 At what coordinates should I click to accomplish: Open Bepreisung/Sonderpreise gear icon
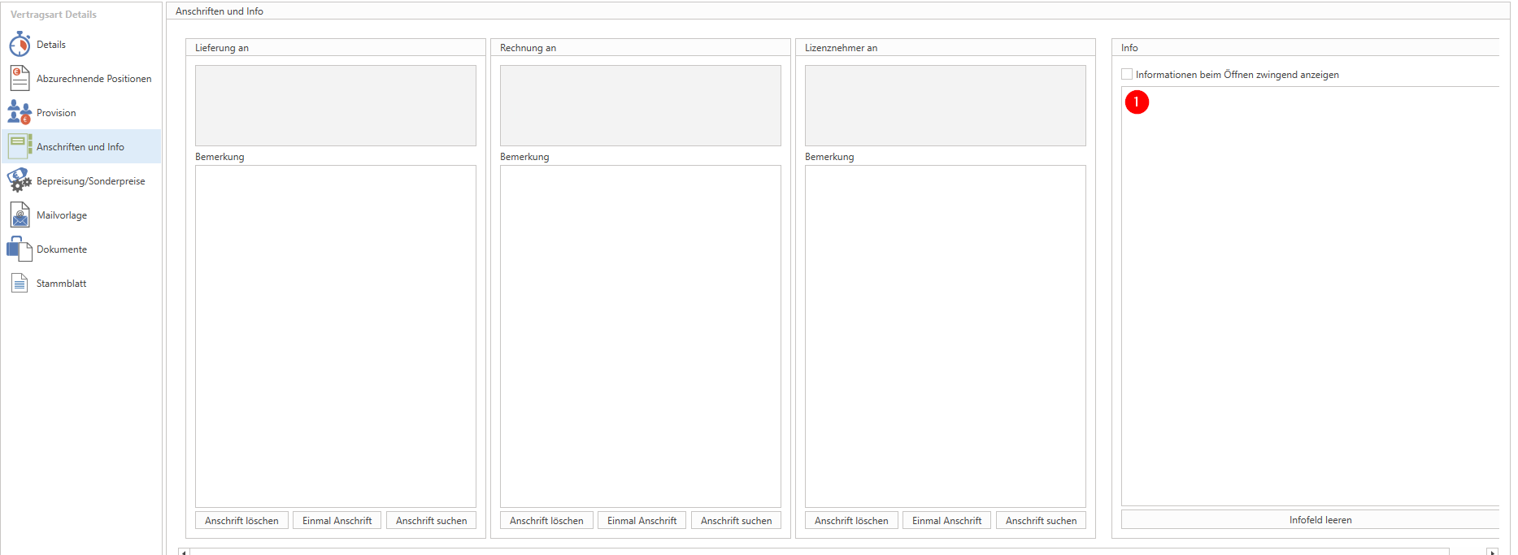20,181
